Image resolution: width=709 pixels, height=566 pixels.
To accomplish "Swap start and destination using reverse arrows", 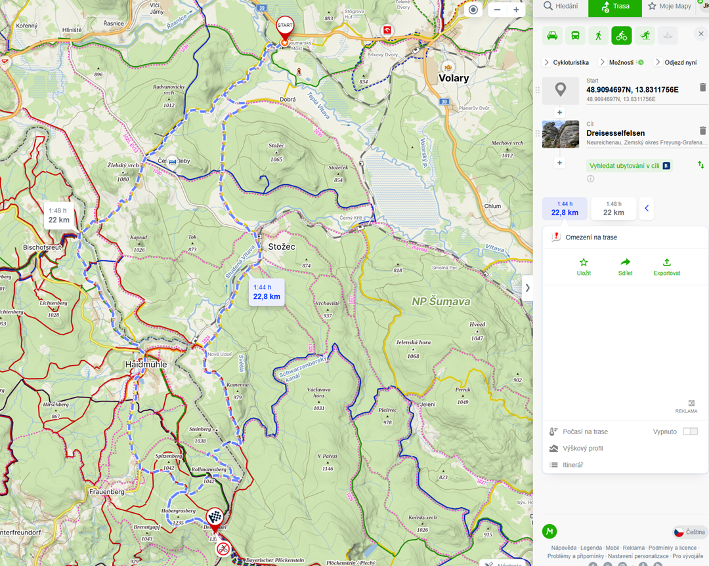I will (701, 165).
